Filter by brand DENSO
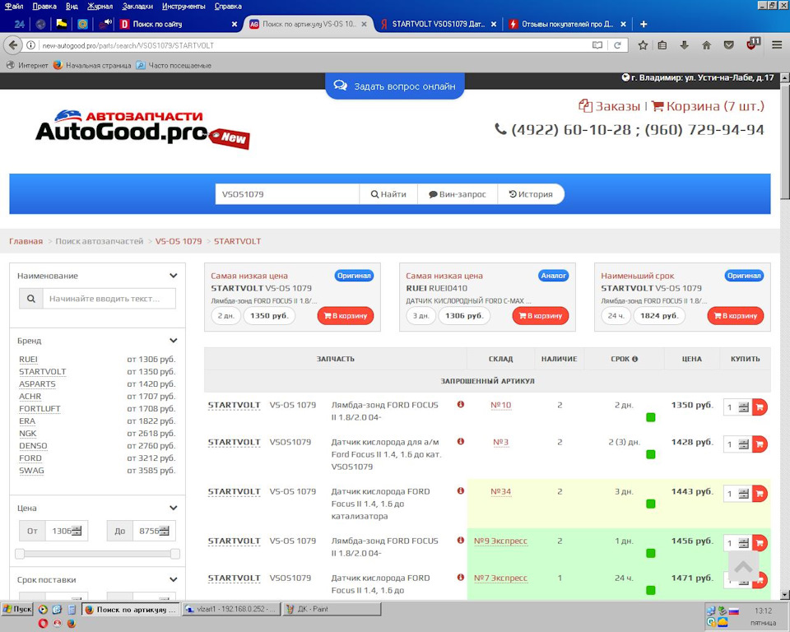 coord(33,446)
